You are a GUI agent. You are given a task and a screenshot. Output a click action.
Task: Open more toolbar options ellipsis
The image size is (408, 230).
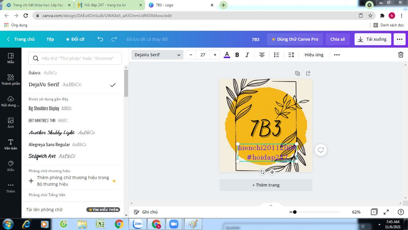337,55
